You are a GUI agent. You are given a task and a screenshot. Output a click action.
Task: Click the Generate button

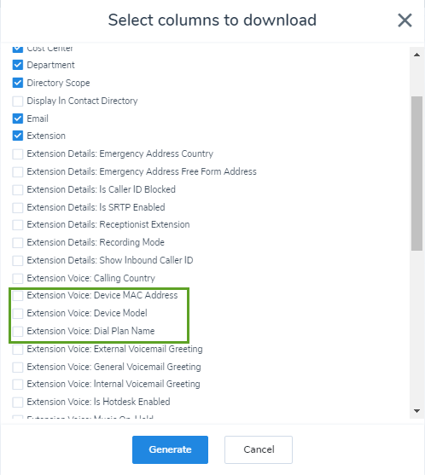pyautogui.click(x=170, y=449)
